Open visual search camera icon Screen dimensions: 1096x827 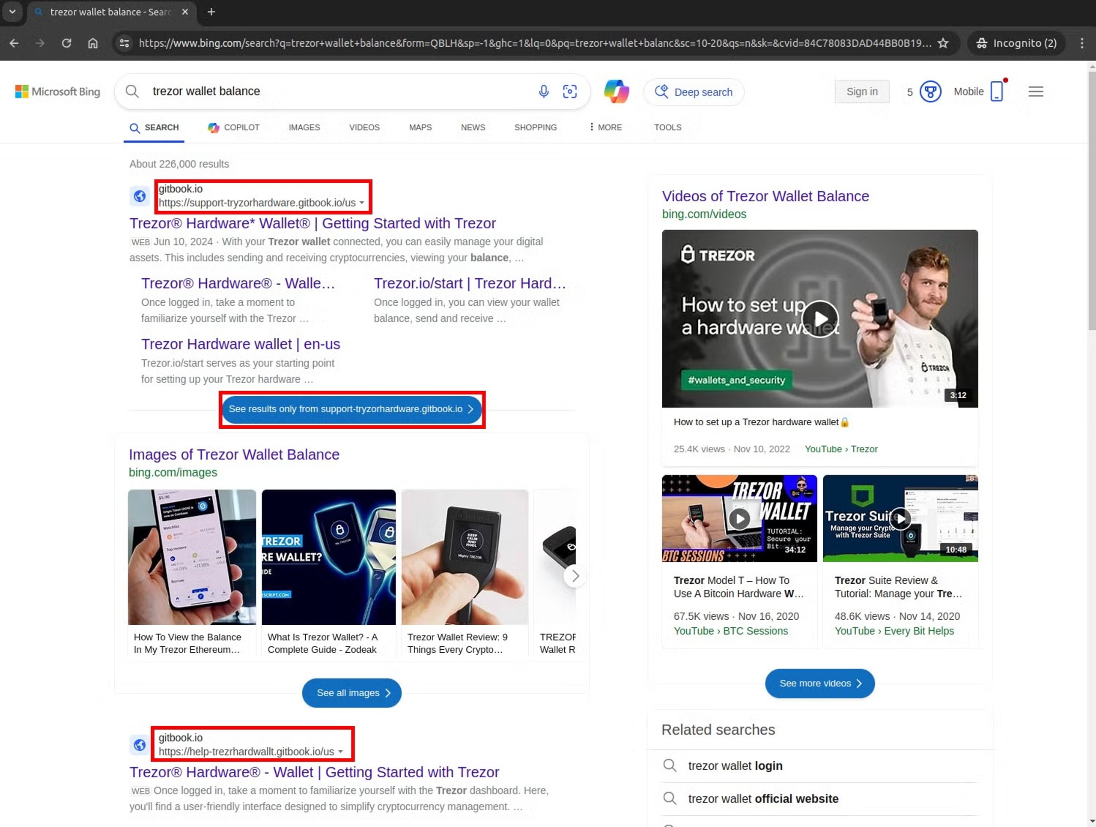[570, 92]
